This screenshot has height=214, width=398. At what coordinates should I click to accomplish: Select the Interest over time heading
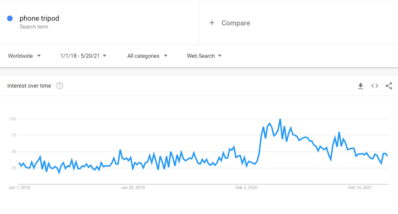click(x=29, y=86)
